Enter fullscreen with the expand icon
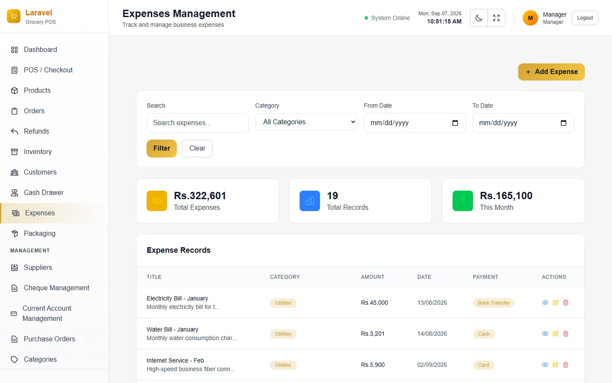This screenshot has width=612, height=383. point(496,18)
